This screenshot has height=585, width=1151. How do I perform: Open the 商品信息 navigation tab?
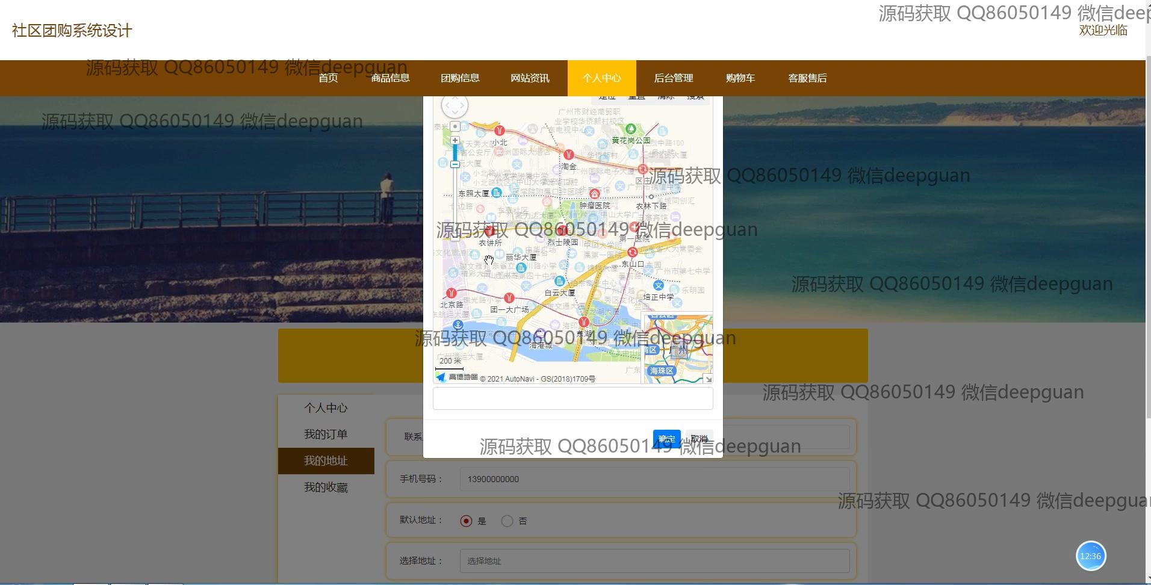coord(390,78)
